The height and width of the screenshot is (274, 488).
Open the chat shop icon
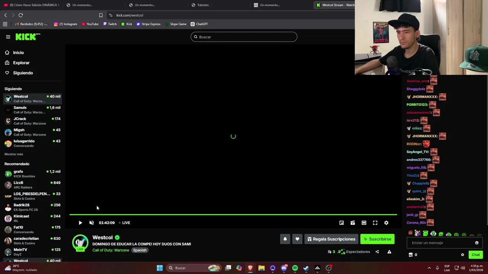(x=411, y=255)
